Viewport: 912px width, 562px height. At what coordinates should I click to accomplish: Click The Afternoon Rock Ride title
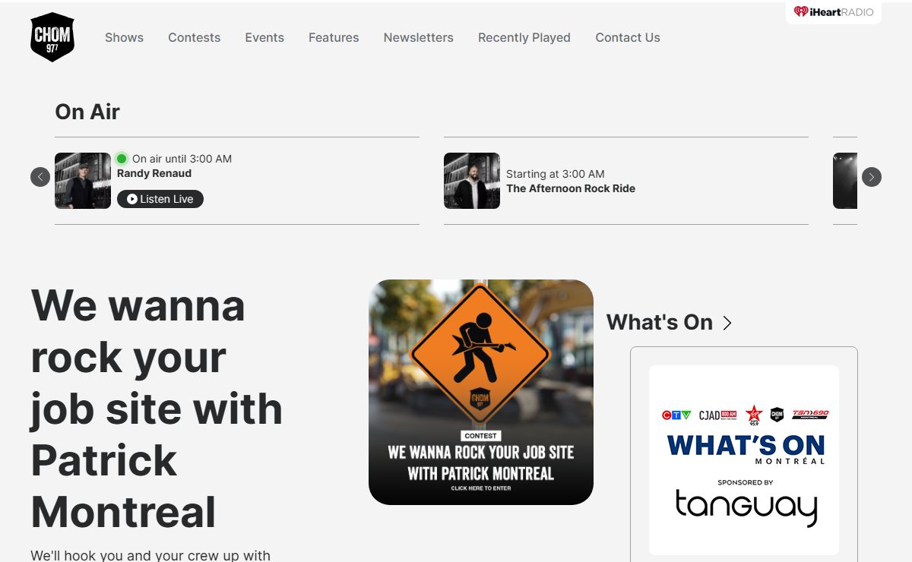point(571,188)
